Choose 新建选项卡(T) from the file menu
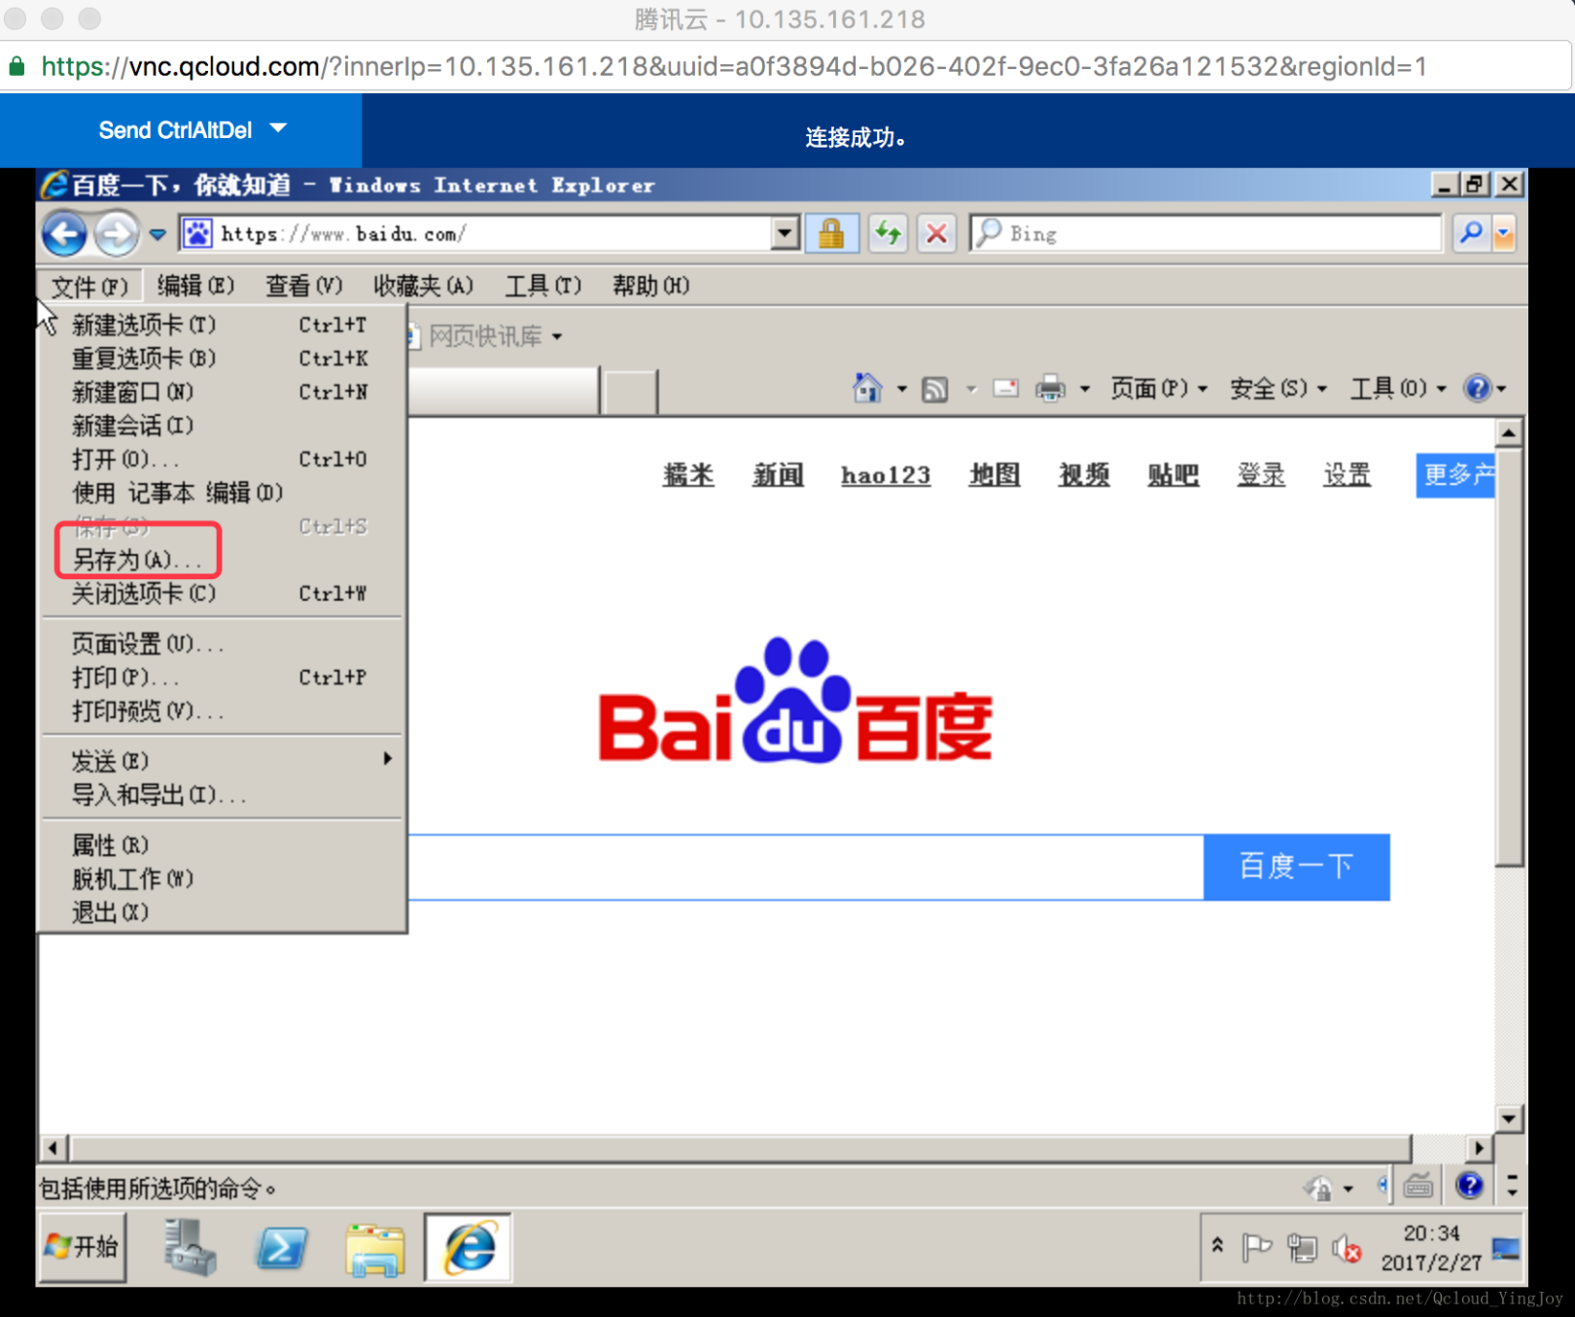1575x1317 pixels. pyautogui.click(x=222, y=325)
